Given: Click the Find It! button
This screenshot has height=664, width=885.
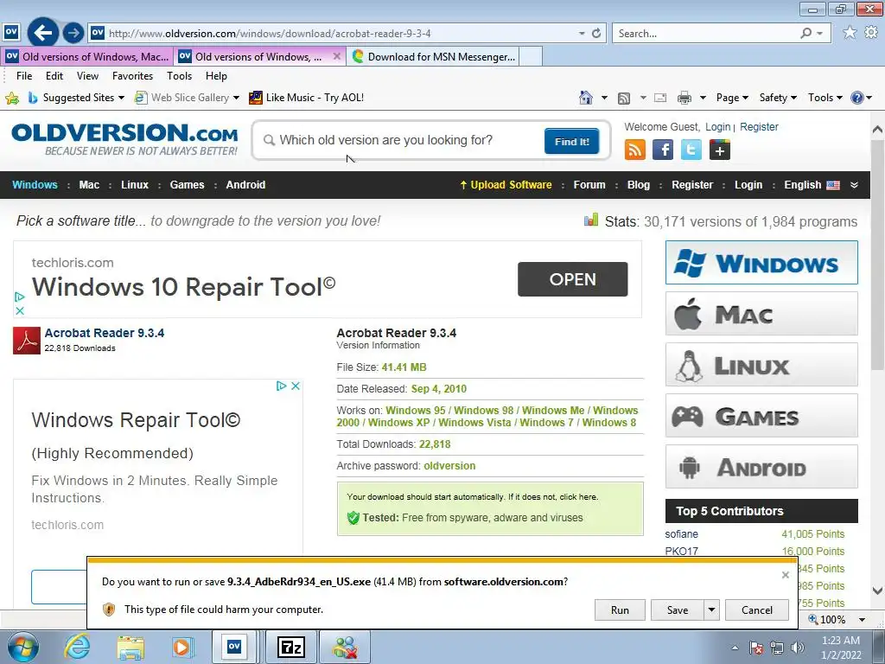Looking at the screenshot, I should 572,141.
